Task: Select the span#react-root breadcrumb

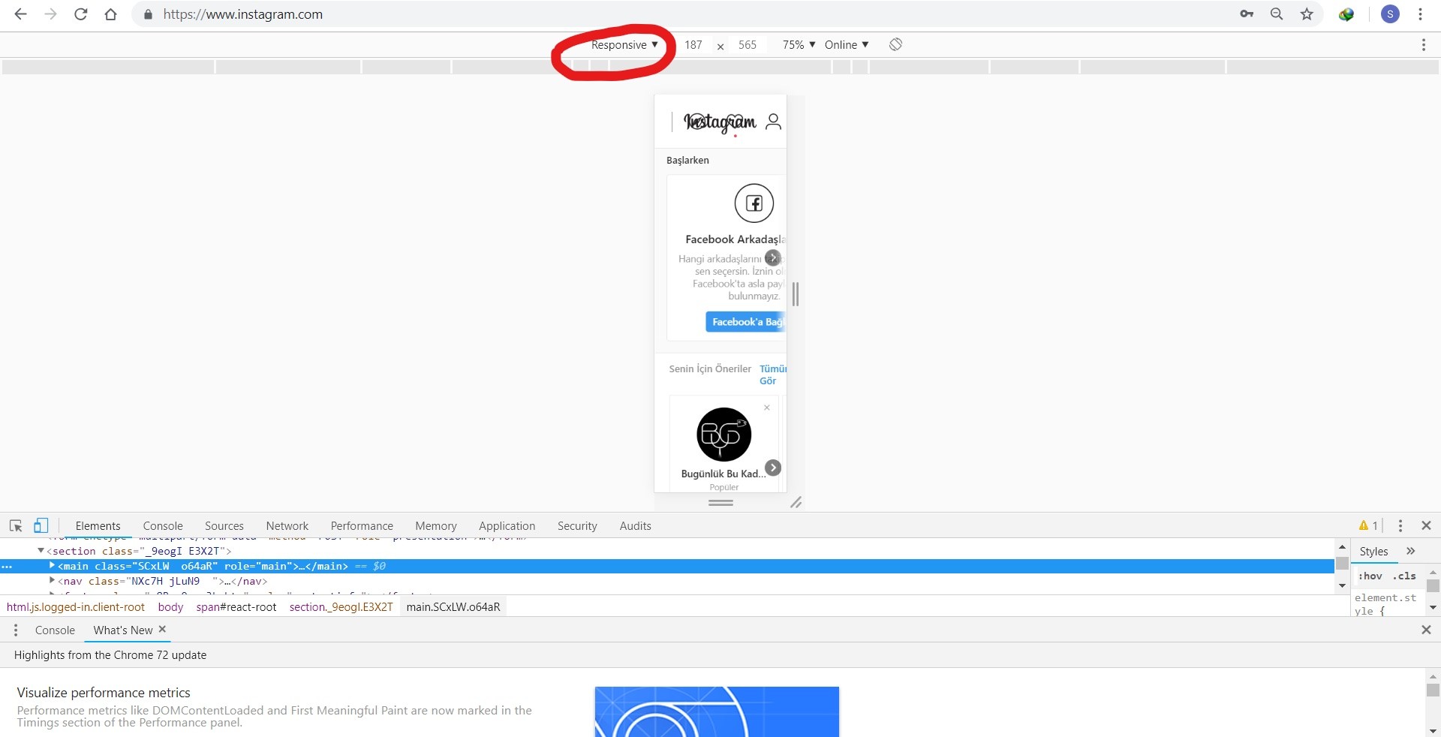Action: click(x=236, y=606)
